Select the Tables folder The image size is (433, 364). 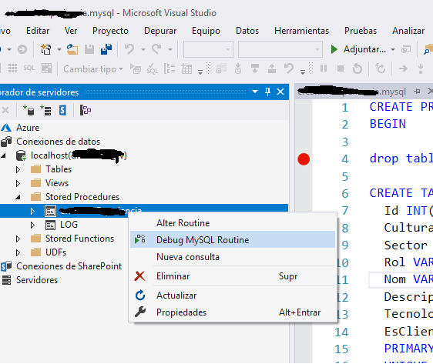[59, 169]
